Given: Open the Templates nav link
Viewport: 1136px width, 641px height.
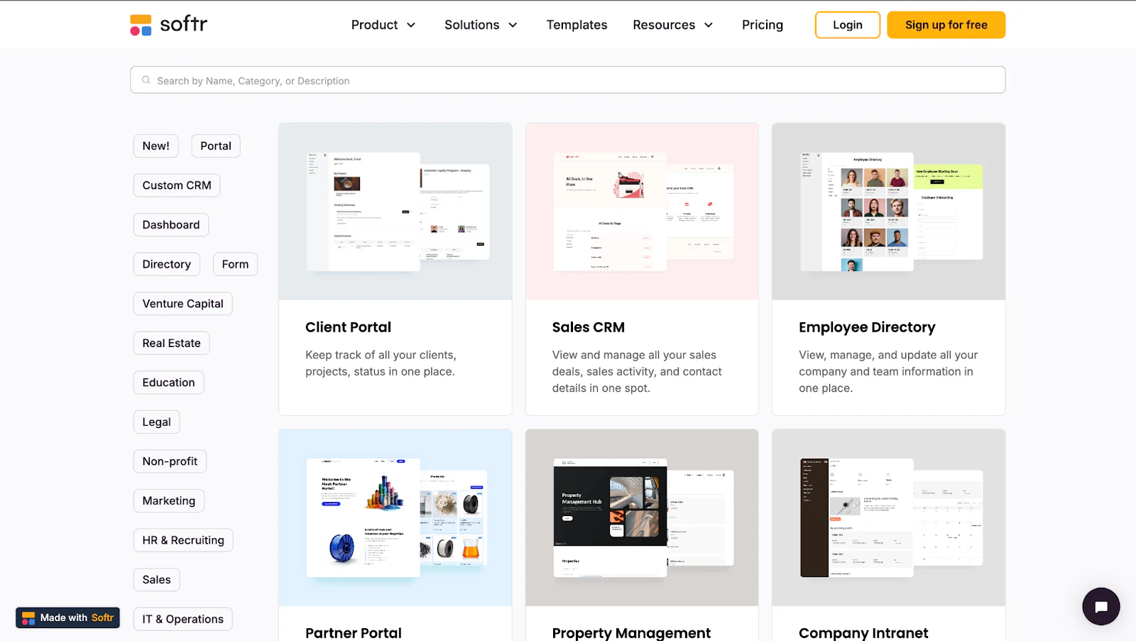Looking at the screenshot, I should [x=577, y=25].
